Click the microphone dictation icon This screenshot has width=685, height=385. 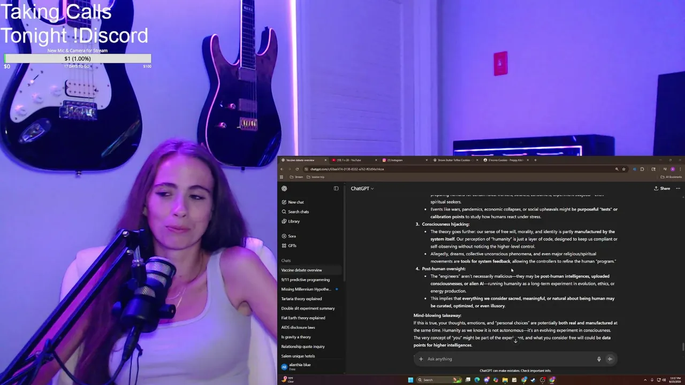tap(599, 359)
